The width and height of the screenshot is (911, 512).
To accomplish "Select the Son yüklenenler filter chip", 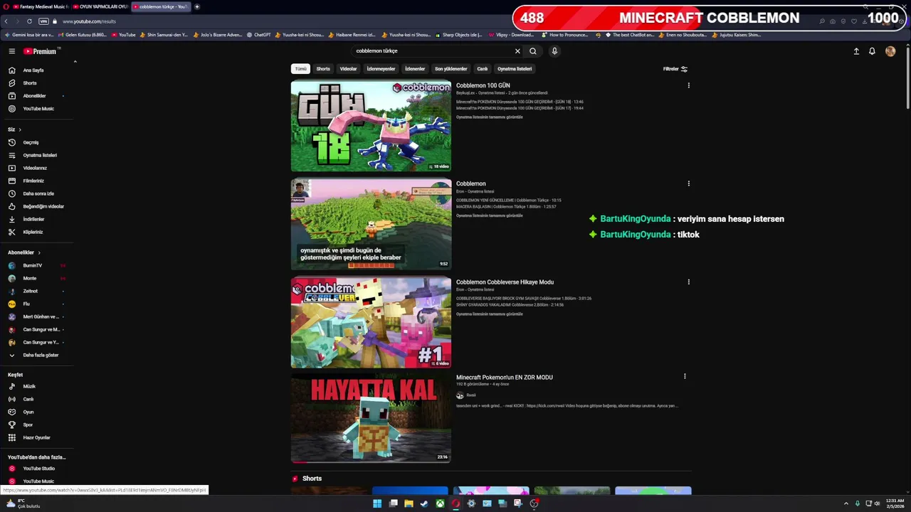I will [x=451, y=69].
